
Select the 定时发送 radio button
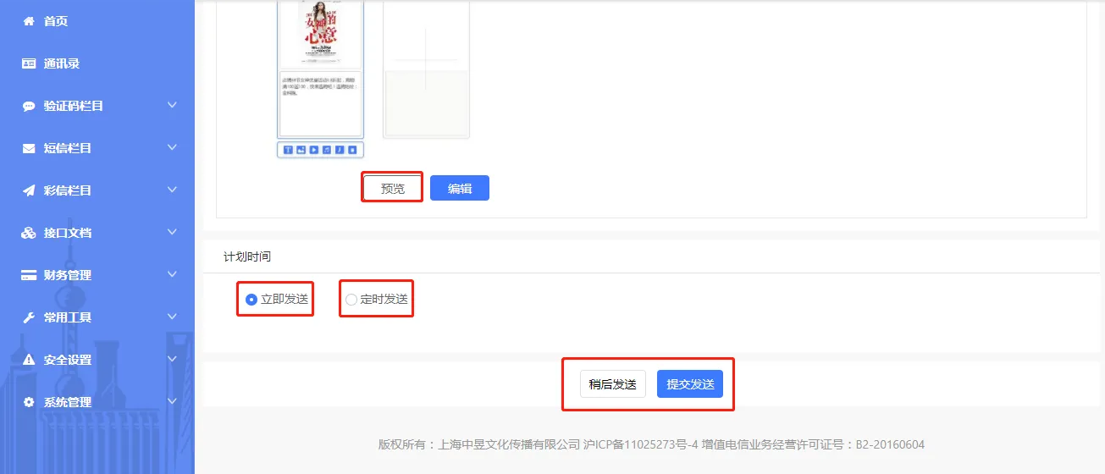click(351, 300)
